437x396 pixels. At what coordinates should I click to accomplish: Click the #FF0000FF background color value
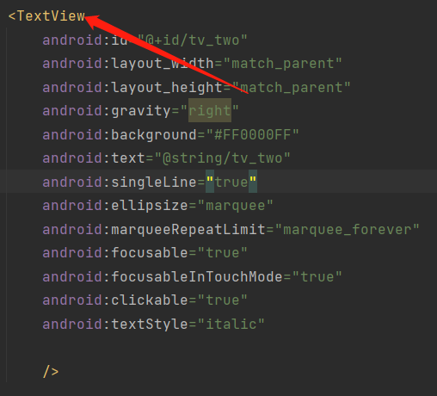tap(252, 134)
